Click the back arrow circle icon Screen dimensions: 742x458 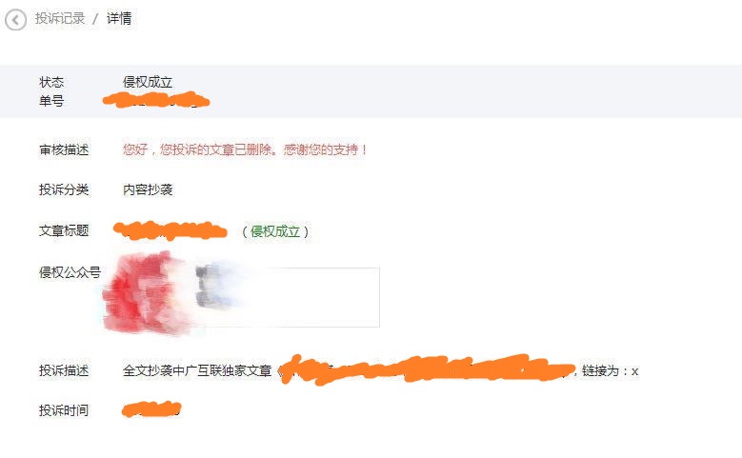tap(15, 20)
